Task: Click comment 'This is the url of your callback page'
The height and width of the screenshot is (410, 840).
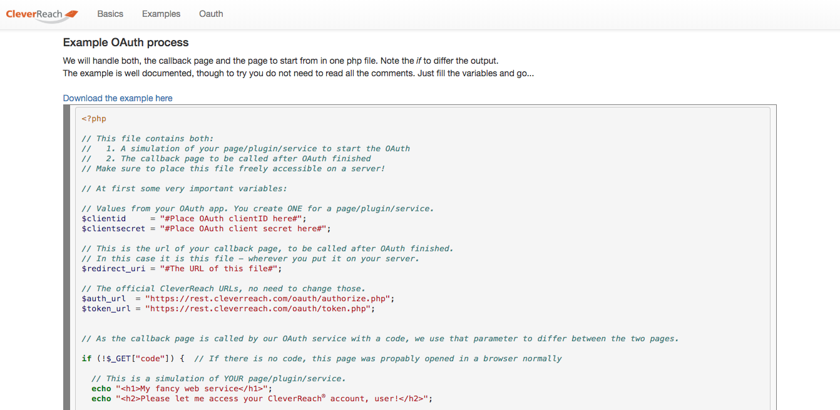Action: click(x=268, y=248)
